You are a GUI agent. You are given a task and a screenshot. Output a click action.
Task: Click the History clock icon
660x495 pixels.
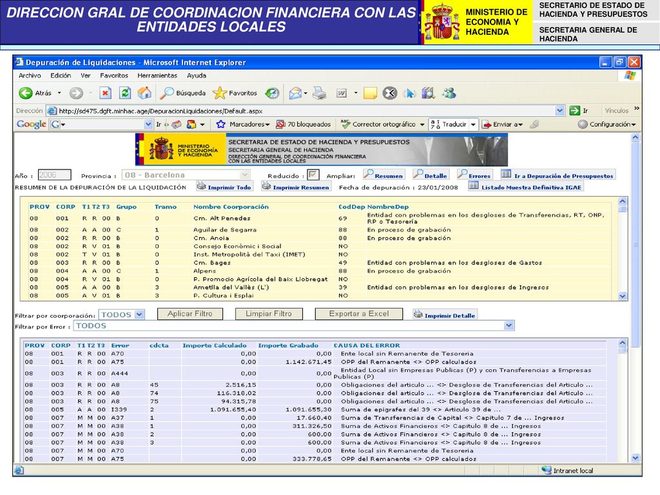click(x=272, y=93)
